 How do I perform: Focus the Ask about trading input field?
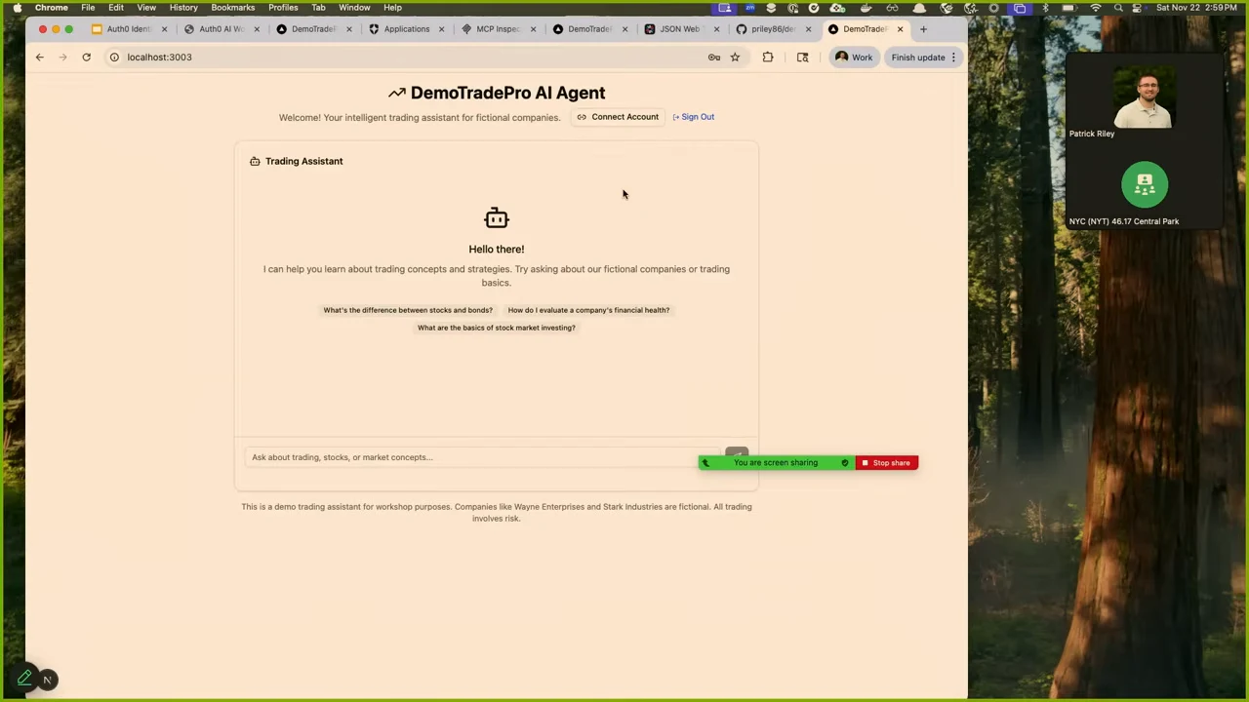(482, 457)
